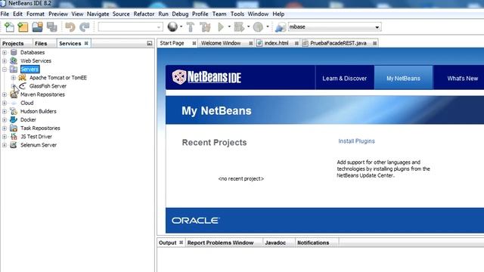
Task: Open the Run Project dropdown arrow
Action: (229, 27)
